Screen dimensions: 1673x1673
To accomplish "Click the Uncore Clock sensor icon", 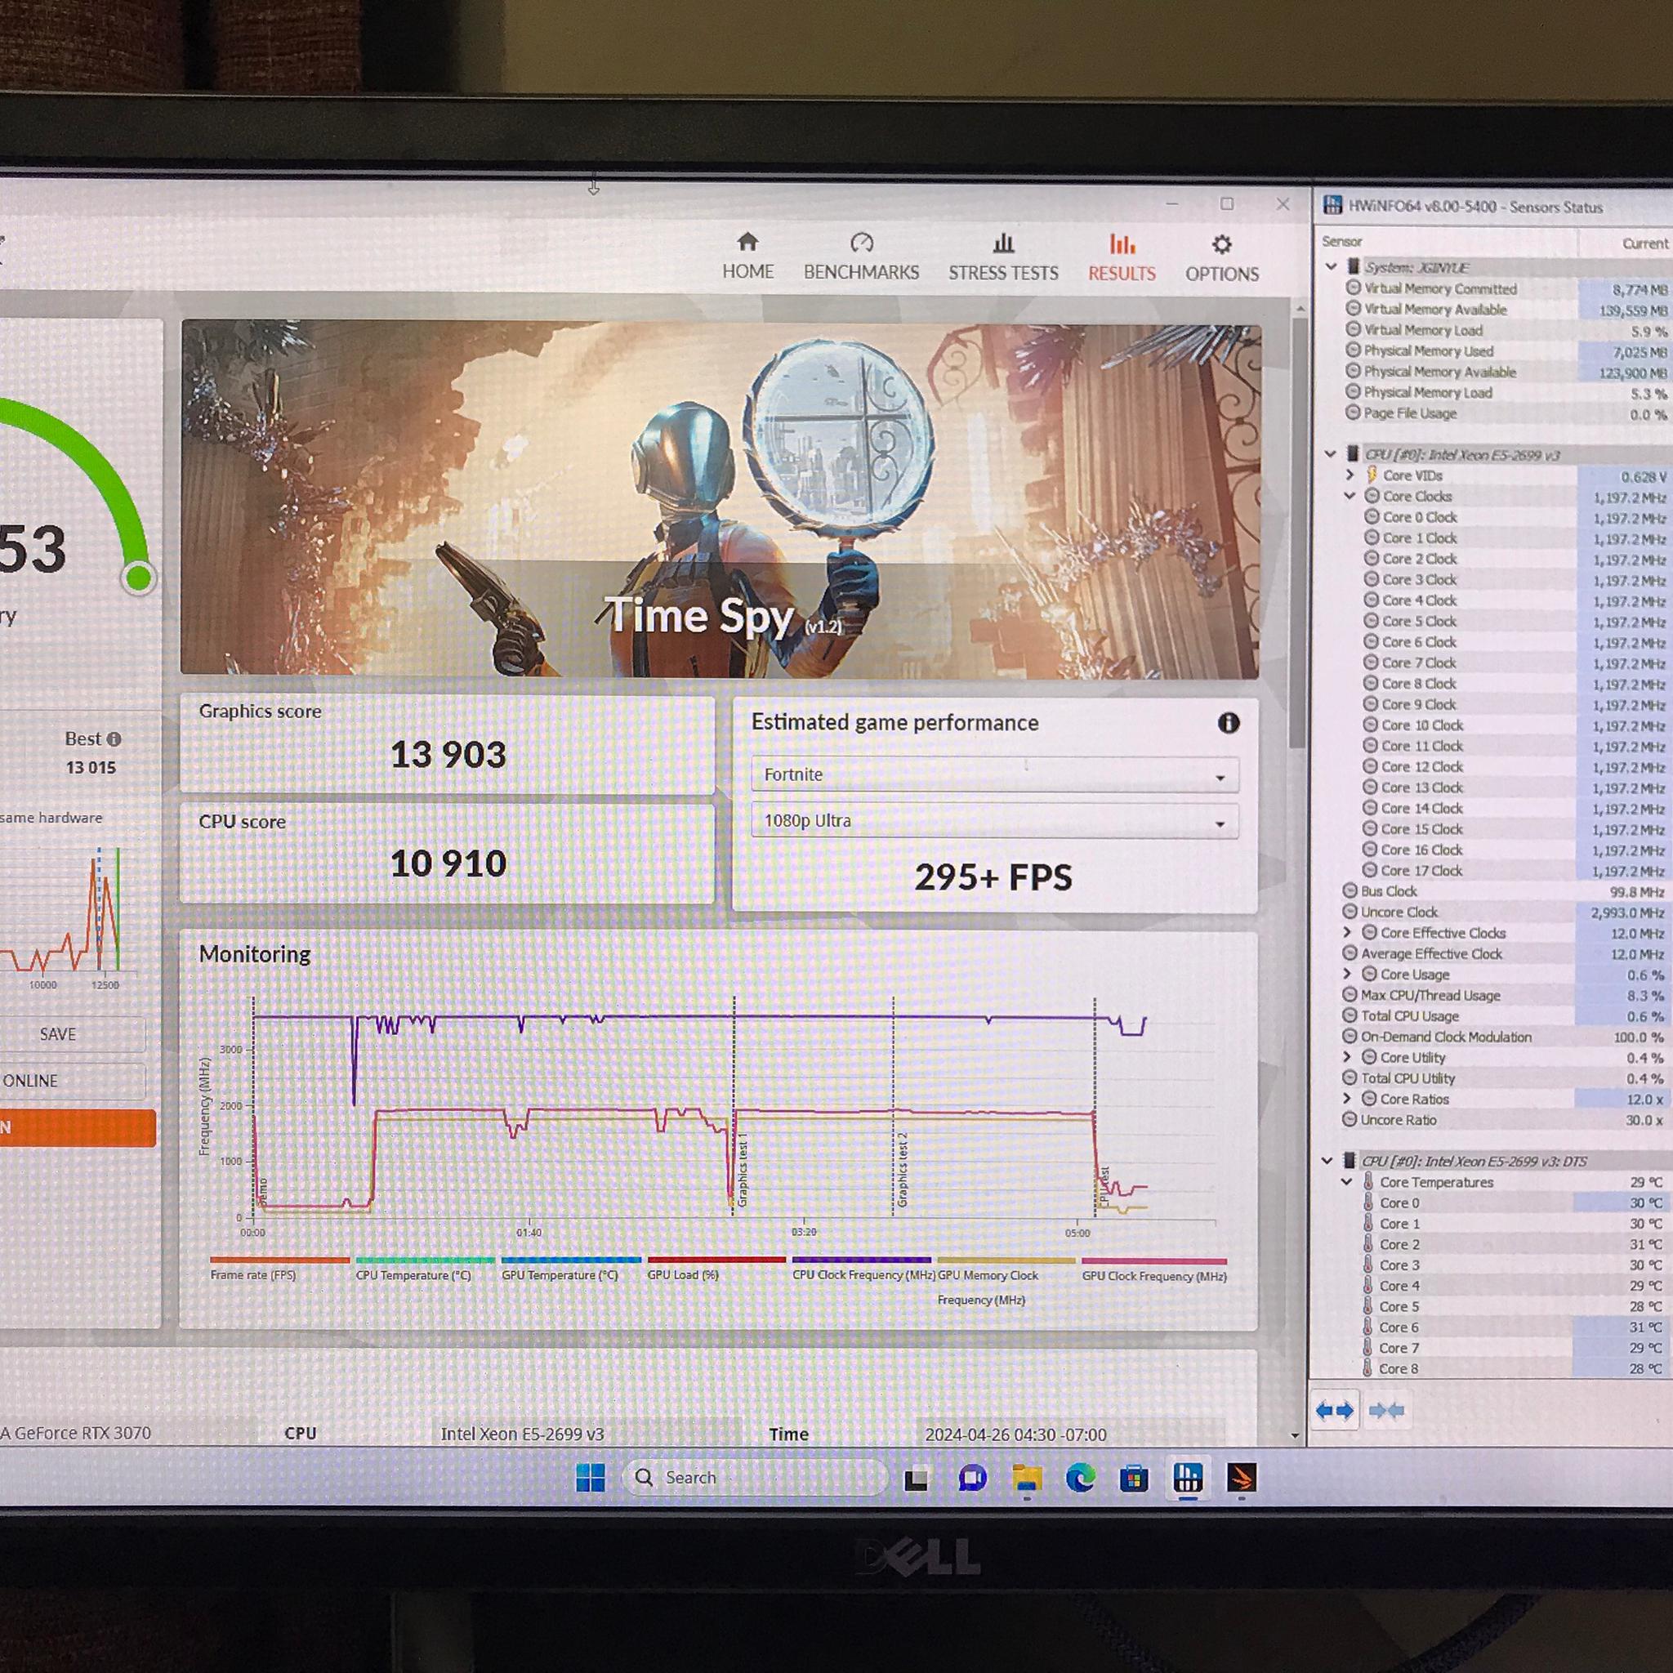I will pyautogui.click(x=1350, y=912).
